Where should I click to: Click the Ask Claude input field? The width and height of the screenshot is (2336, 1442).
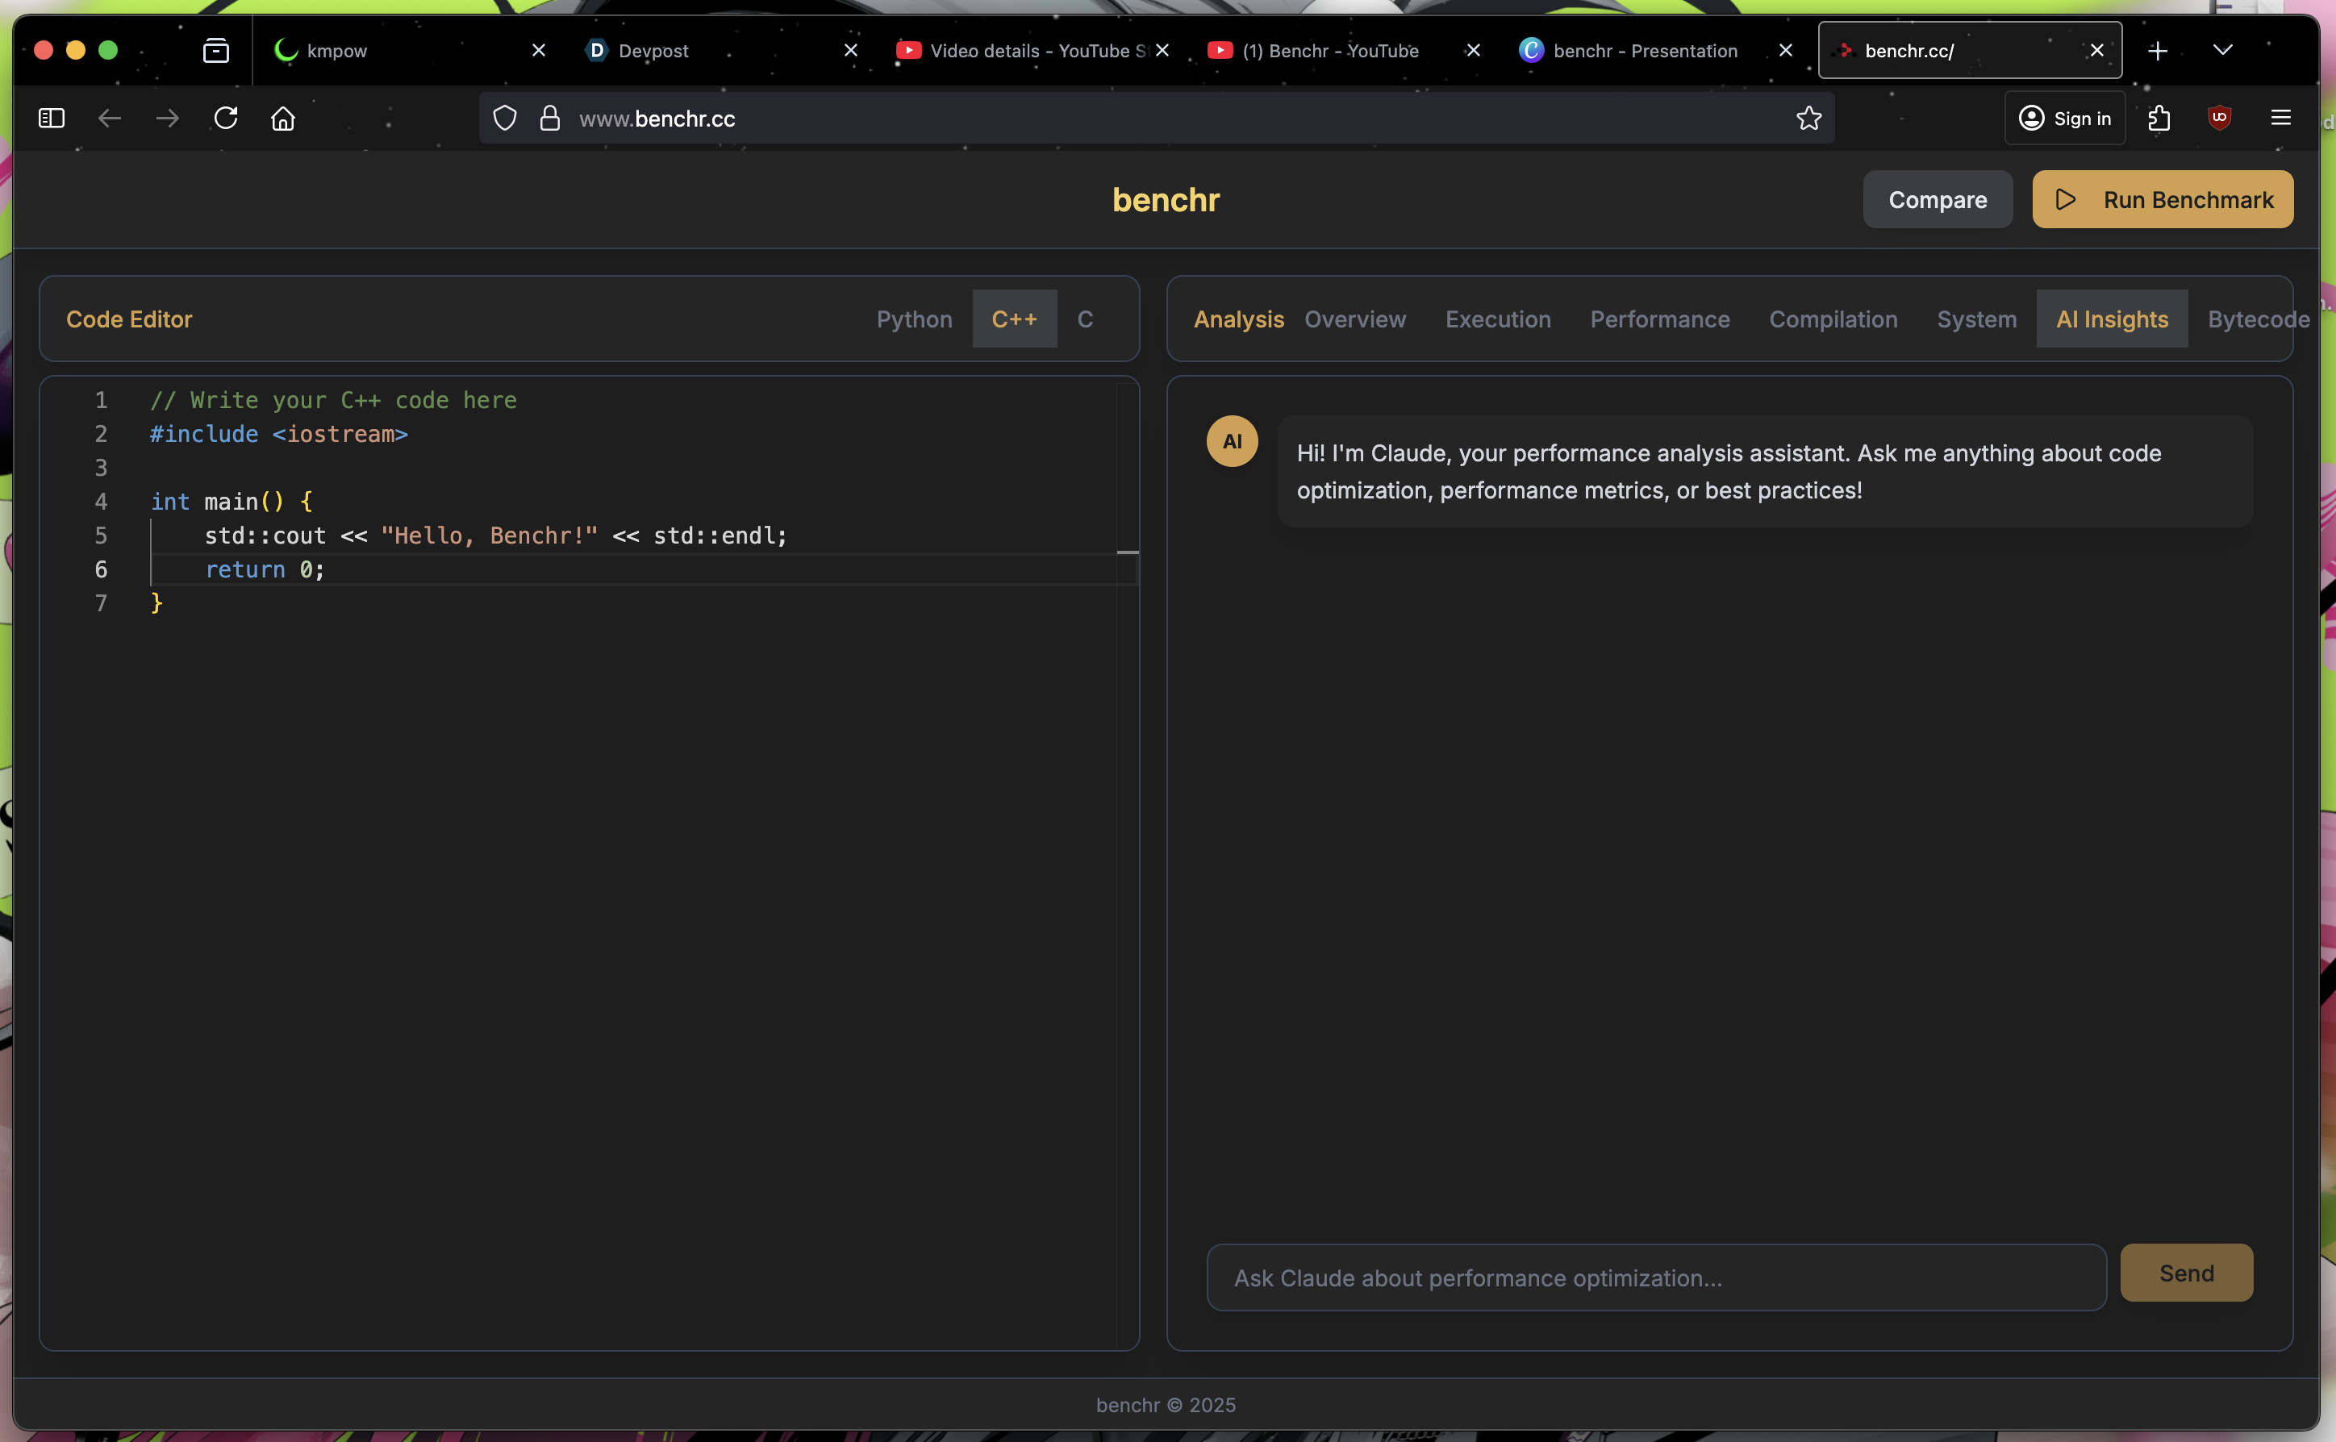click(x=1656, y=1278)
